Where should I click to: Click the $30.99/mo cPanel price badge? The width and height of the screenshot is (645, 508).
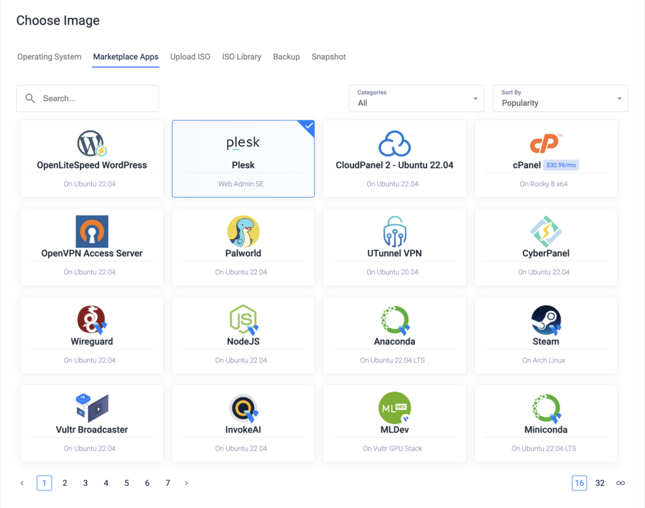(561, 165)
